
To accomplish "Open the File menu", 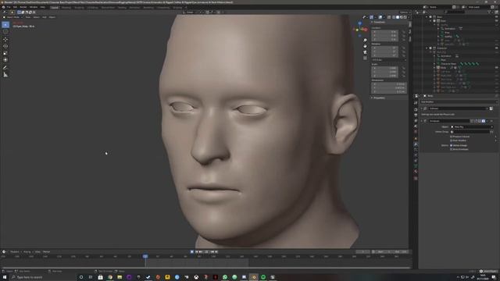I will (9, 7).
